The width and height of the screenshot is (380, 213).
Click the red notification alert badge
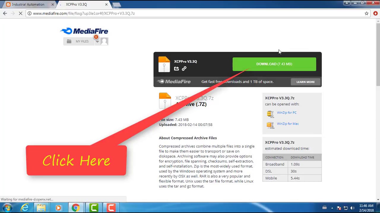[96, 37]
